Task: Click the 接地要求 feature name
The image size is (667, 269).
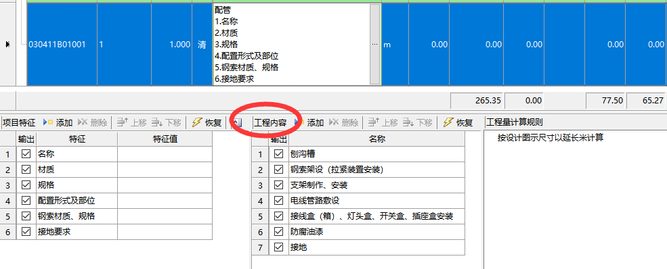Action: [54, 232]
